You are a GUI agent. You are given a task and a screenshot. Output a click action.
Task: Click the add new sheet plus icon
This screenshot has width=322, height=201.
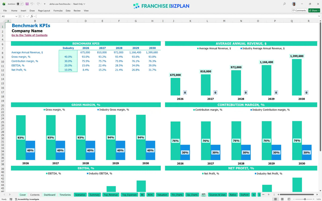click(x=269, y=195)
